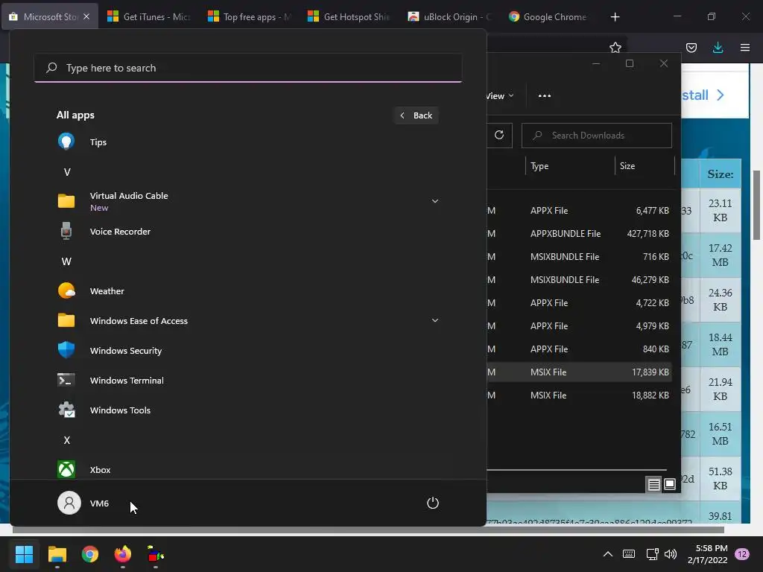Select the MSIXBUNDLE File row of 716 KB

pos(580,256)
